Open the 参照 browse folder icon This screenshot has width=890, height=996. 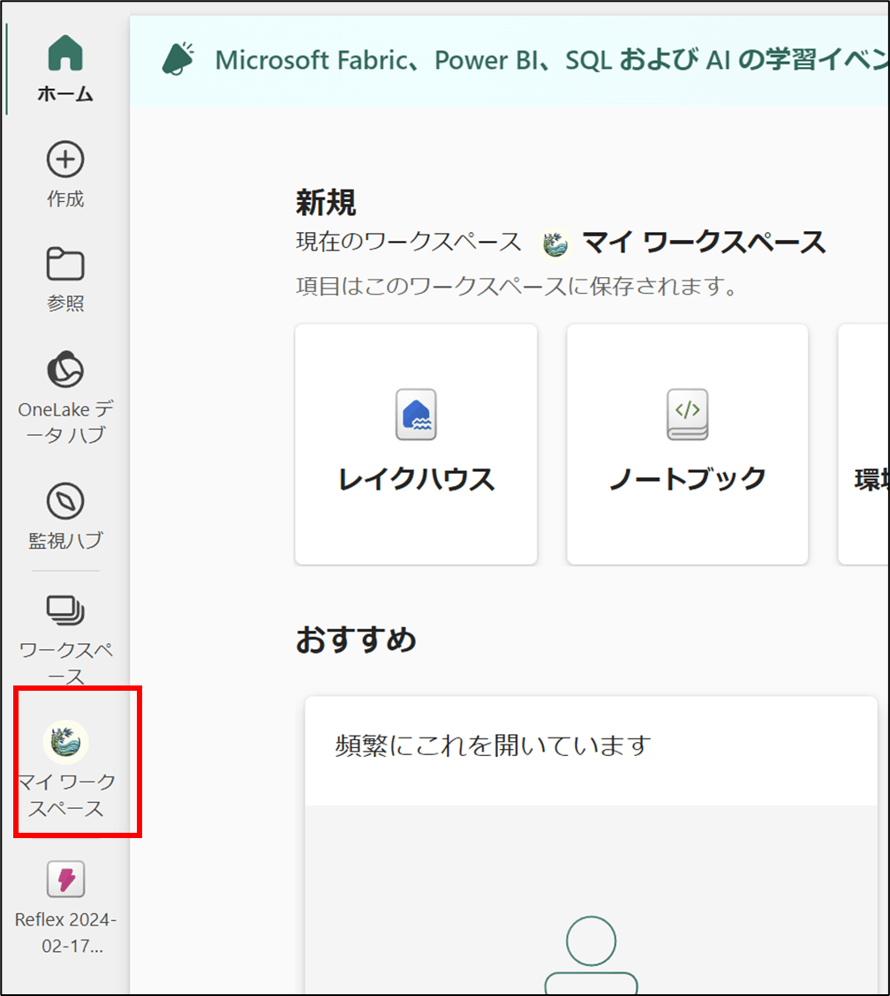[65, 263]
